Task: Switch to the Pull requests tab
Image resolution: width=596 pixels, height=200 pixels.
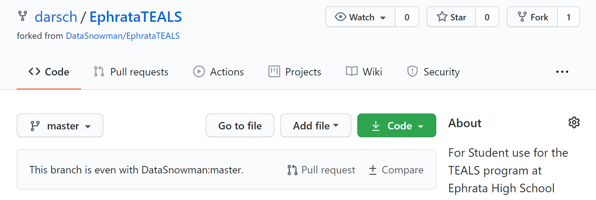Action: [x=131, y=72]
